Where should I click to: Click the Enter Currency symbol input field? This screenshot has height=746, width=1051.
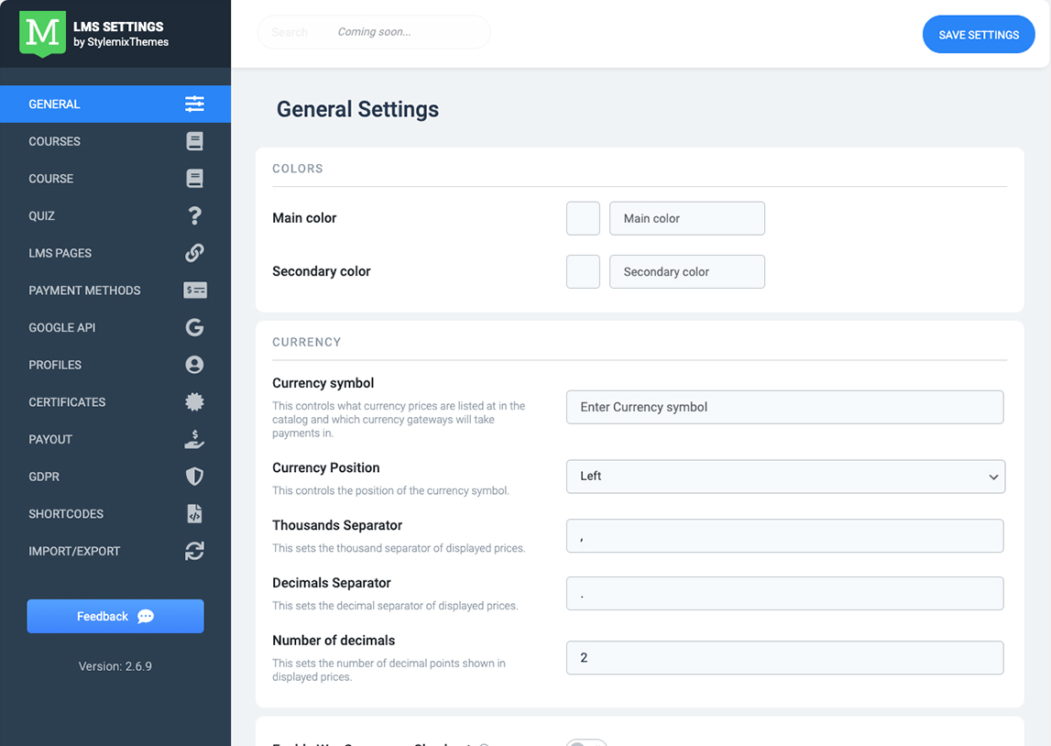coord(784,408)
